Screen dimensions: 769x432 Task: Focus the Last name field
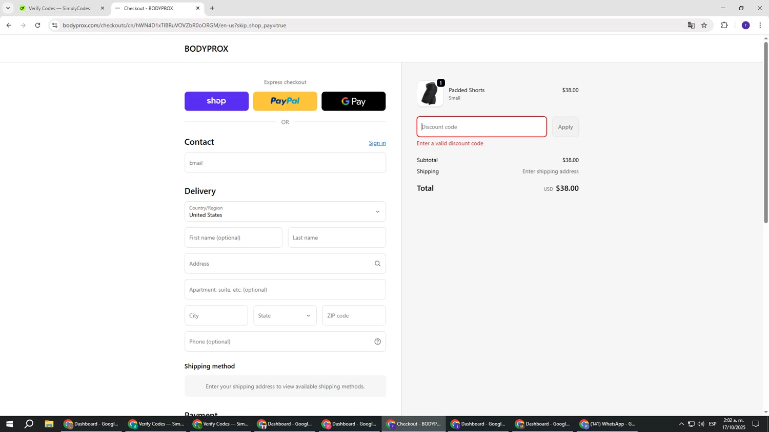(337, 237)
